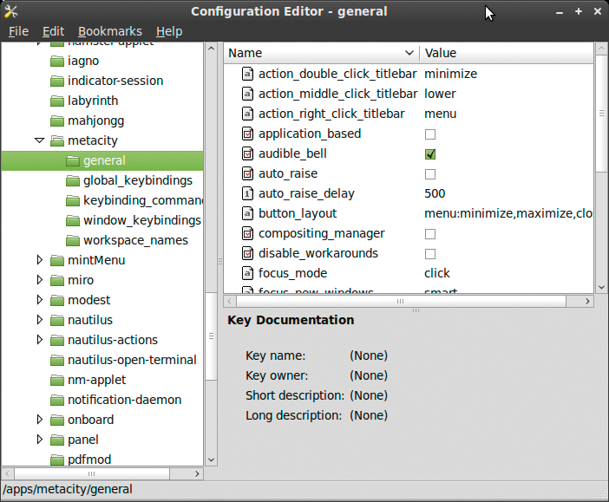Click boolean key icon for disable_workarounds
The width and height of the screenshot is (609, 502).
coord(247,253)
